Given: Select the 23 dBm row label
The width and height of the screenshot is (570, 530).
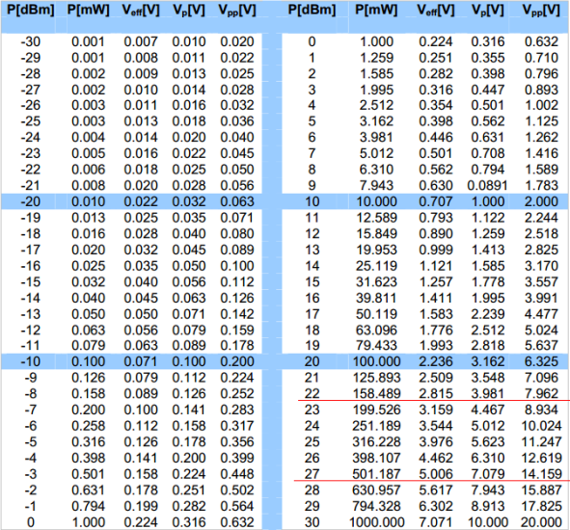Looking at the screenshot, I should tap(312, 411).
